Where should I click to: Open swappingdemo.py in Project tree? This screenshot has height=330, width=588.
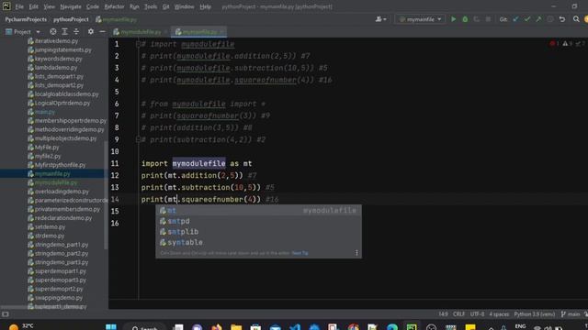coord(59,297)
